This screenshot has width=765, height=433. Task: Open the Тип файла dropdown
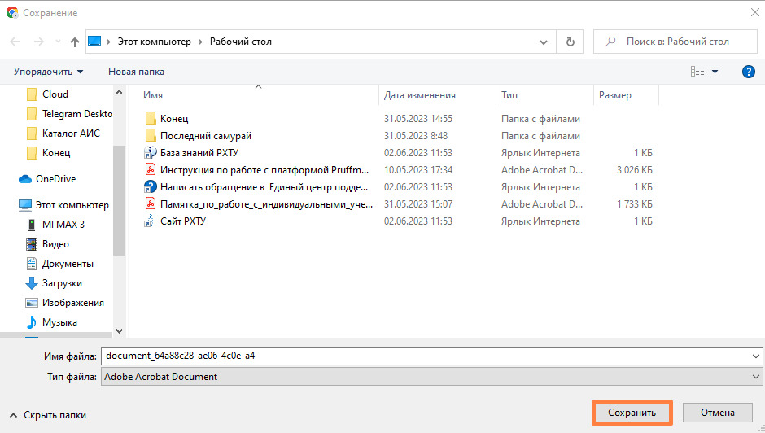(x=431, y=376)
